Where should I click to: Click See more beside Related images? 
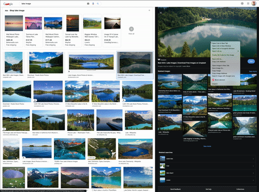tap(253, 71)
